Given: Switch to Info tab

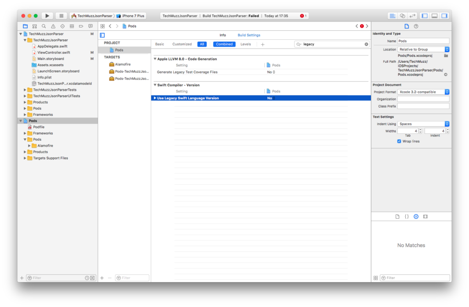Looking at the screenshot, I should point(223,35).
